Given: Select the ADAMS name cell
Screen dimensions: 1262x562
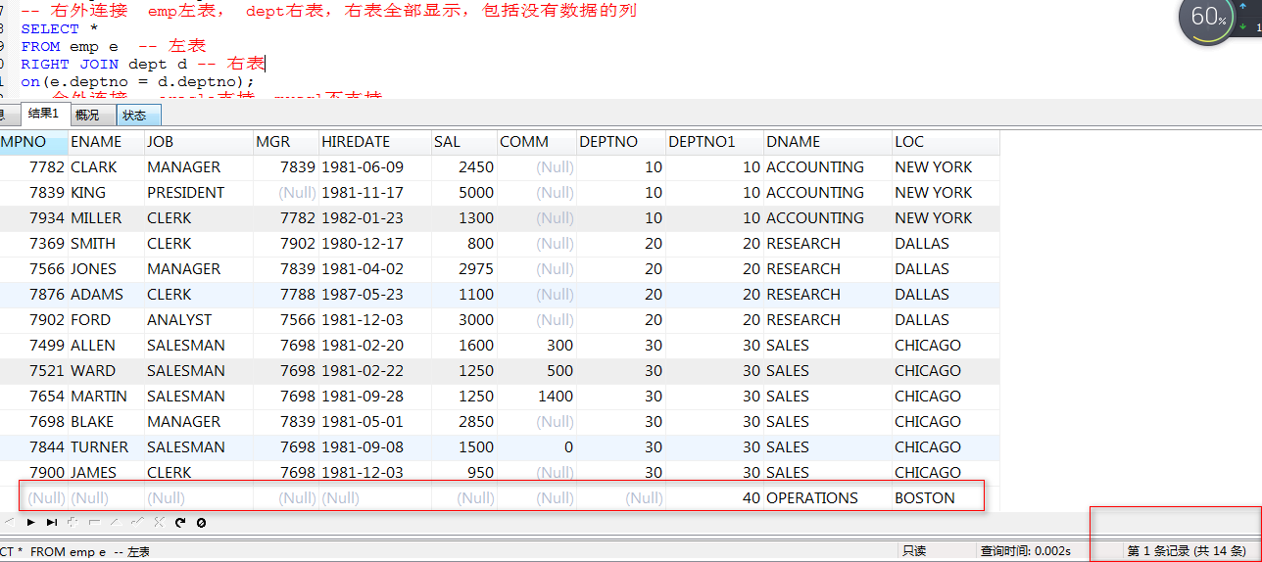Looking at the screenshot, I should (106, 295).
